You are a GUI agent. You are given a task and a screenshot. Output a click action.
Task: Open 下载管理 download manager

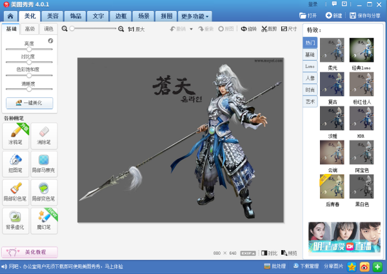[306, 266]
